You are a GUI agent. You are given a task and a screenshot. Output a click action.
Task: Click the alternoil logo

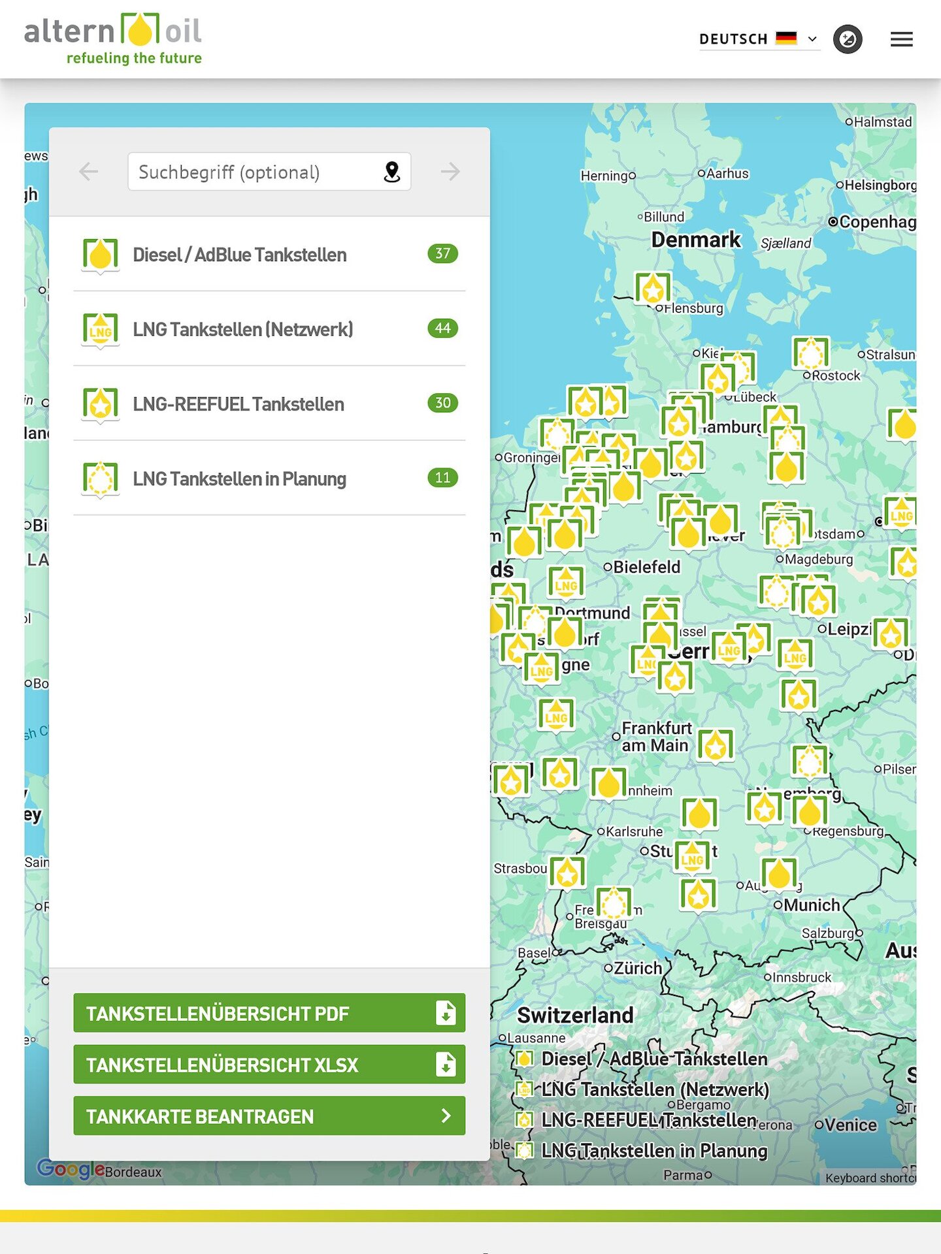(x=113, y=39)
